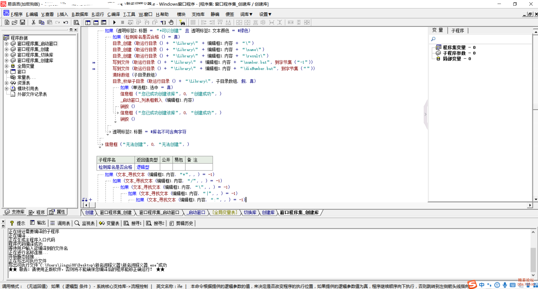The height and width of the screenshot is (289, 538).
Task: Open the R.运行 menu
Action: tap(98, 14)
